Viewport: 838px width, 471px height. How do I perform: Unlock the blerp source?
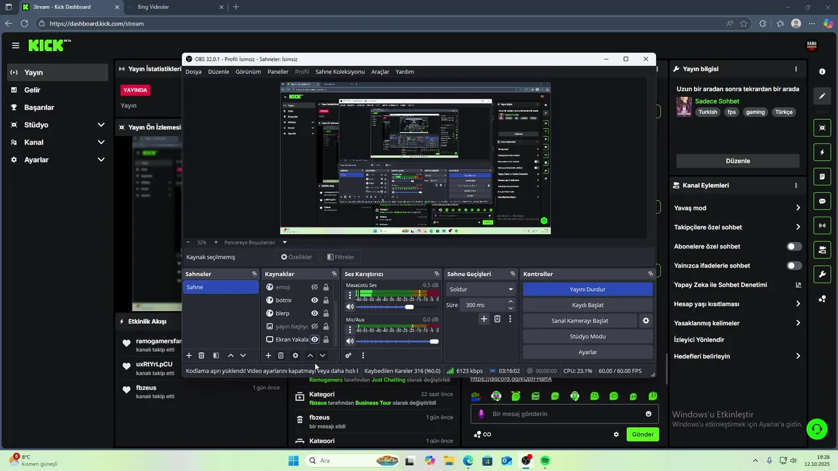tap(326, 313)
